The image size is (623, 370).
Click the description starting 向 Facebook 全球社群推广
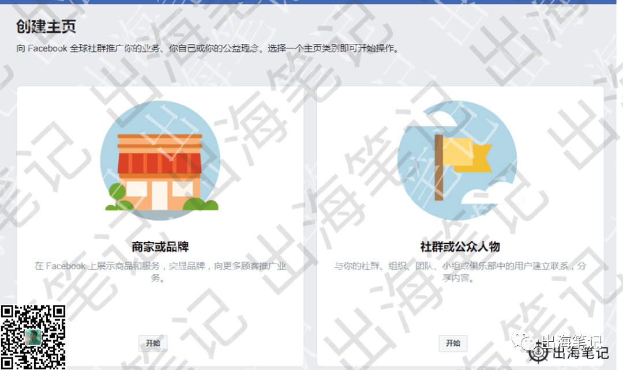tap(208, 48)
